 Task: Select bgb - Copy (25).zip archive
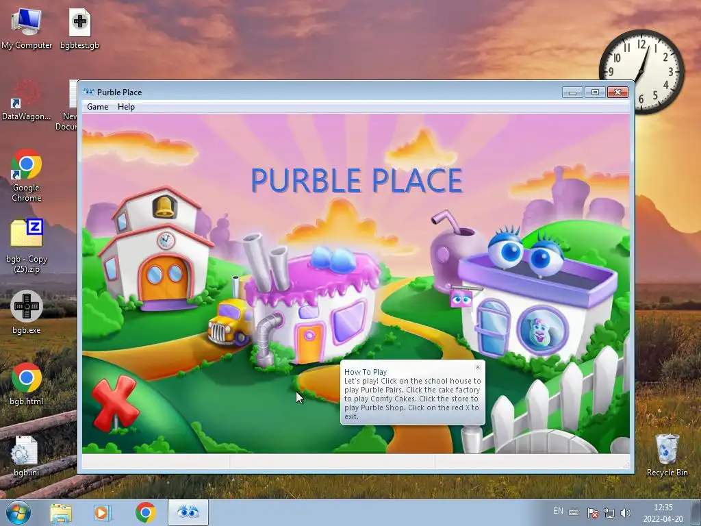[x=27, y=246]
